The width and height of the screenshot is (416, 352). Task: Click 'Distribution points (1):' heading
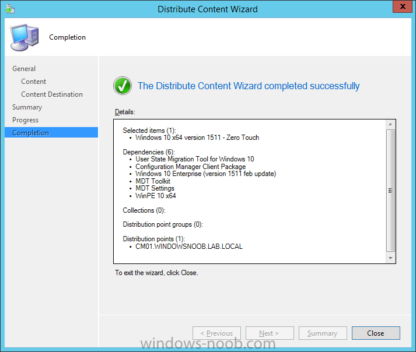(154, 239)
